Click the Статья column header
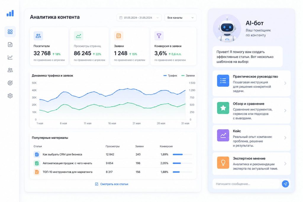The height and width of the screenshot is (202, 303). (38, 146)
